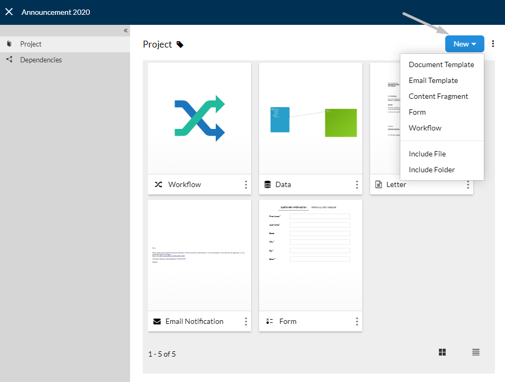Image resolution: width=505 pixels, height=382 pixels.
Task: Open Data card options menu
Action: [357, 184]
